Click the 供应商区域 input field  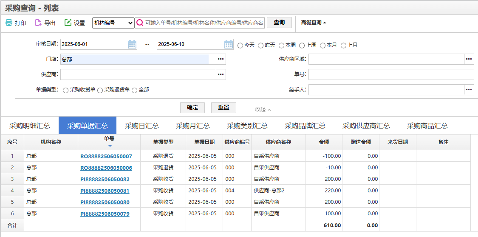386,59
